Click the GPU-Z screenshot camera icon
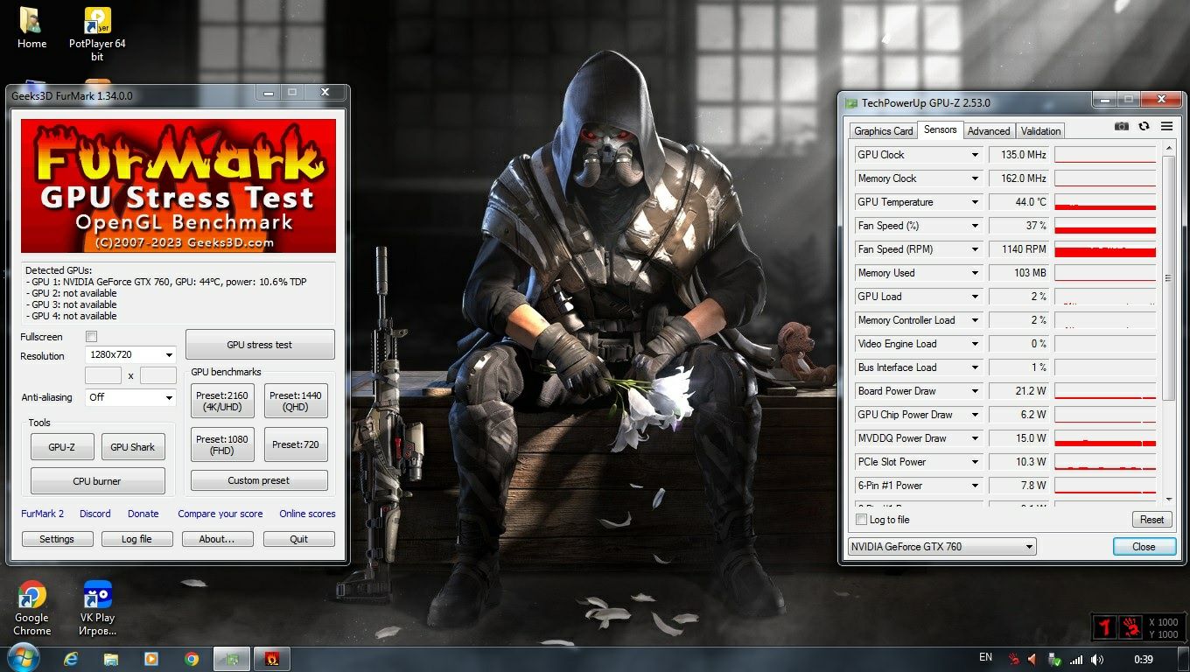This screenshot has width=1190, height=672. (x=1121, y=127)
